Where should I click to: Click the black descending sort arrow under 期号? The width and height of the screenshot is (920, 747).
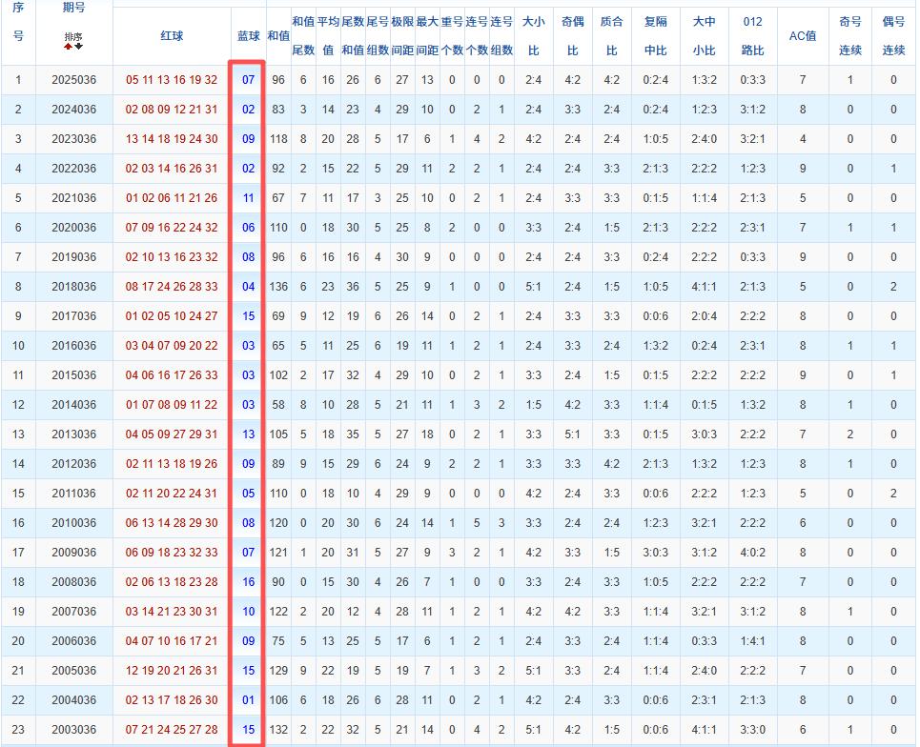78,46
